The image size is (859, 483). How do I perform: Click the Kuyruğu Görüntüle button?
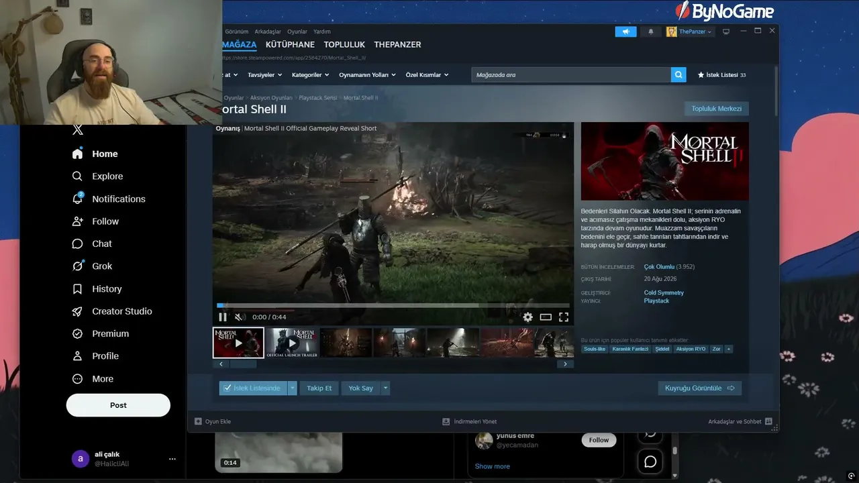click(x=699, y=388)
